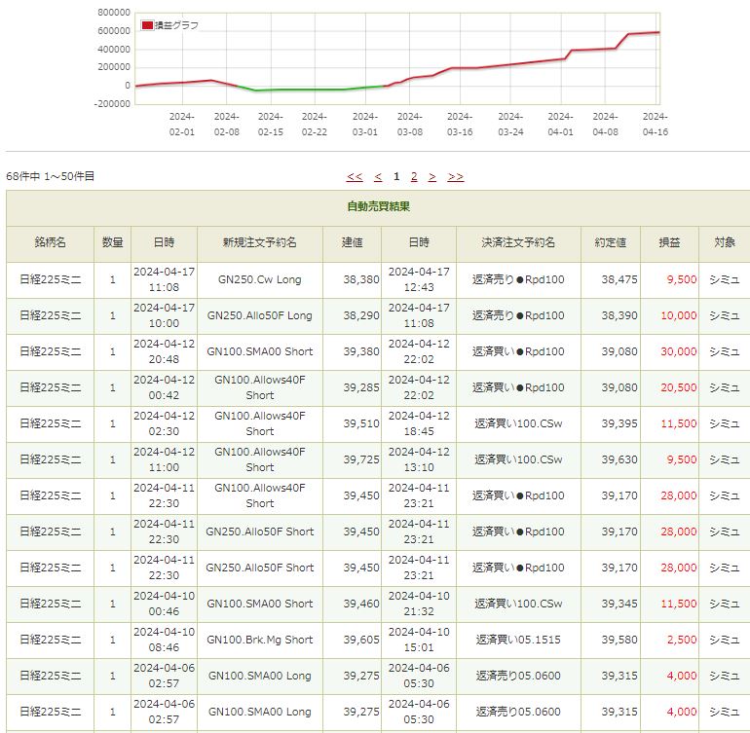Image resolution: width=750 pixels, height=733 pixels.
Task: Click execution price 39,395
Action: point(619,423)
